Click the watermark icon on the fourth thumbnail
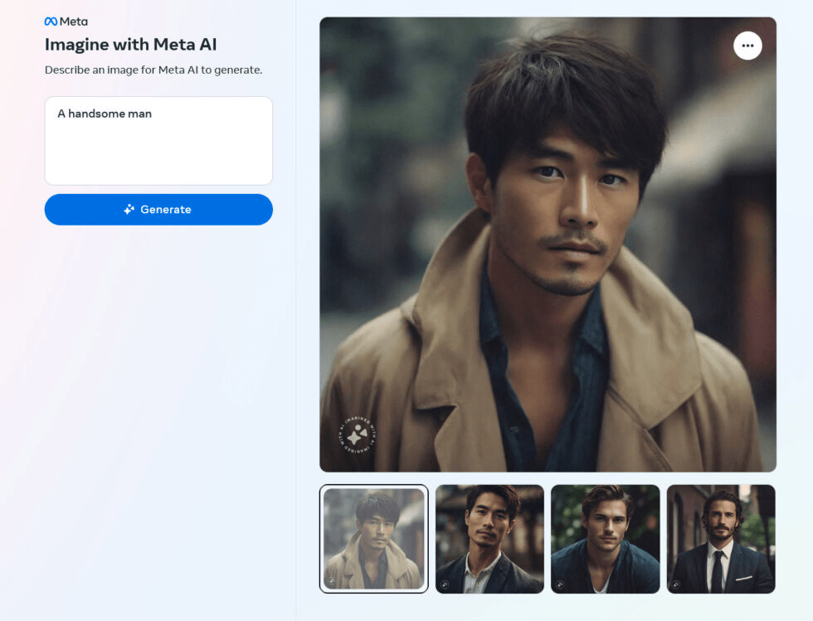The height and width of the screenshot is (621, 813). [676, 582]
